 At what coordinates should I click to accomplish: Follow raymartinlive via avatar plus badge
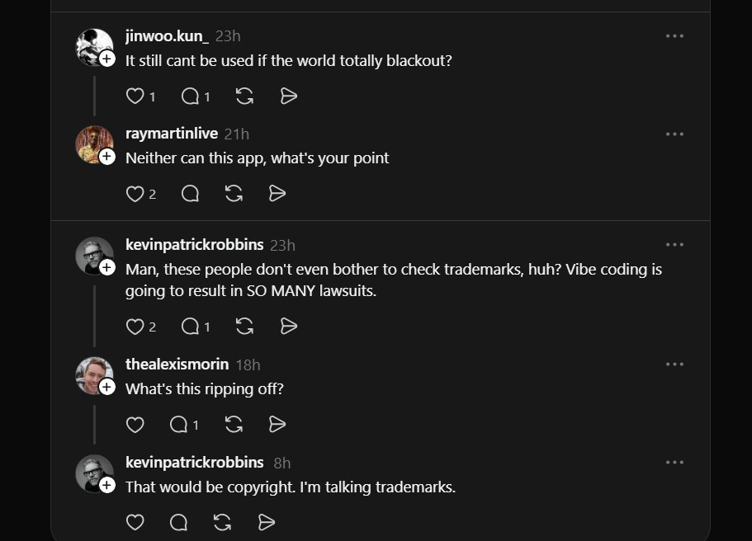pyautogui.click(x=107, y=157)
